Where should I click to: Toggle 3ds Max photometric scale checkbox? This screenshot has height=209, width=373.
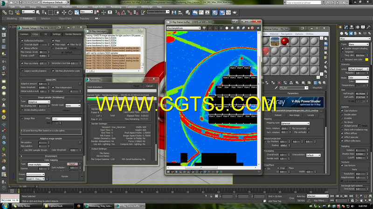[53, 71]
